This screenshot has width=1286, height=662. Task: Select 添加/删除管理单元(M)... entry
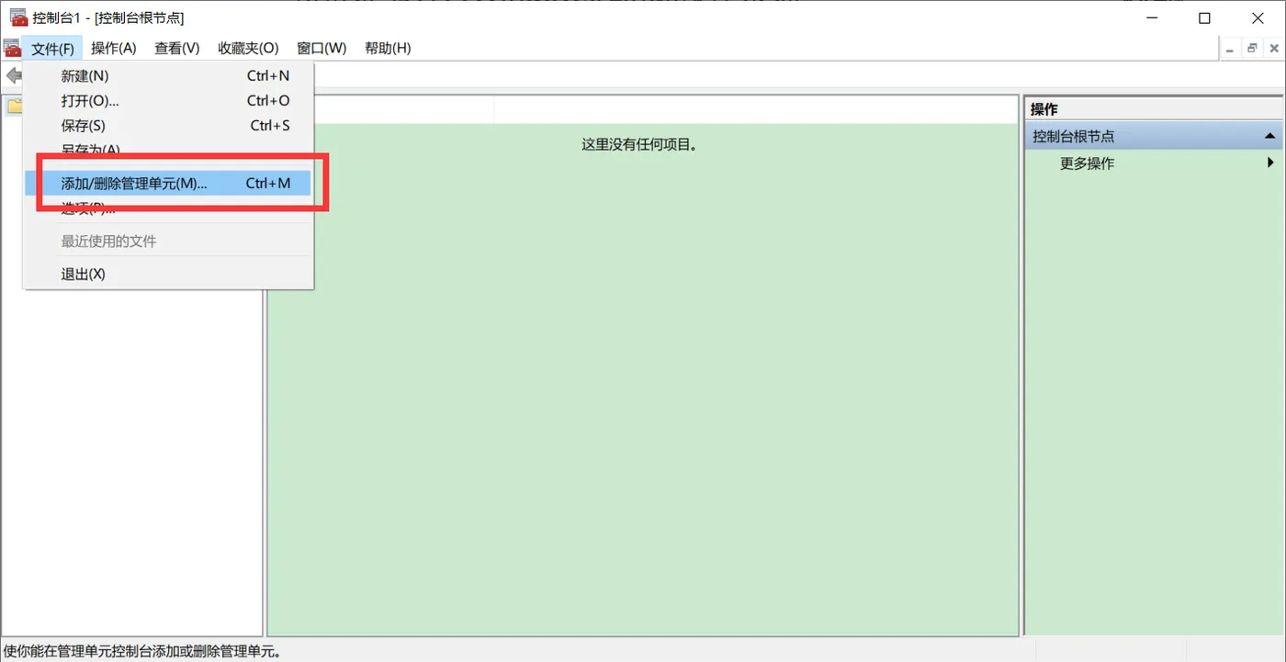pos(168,184)
